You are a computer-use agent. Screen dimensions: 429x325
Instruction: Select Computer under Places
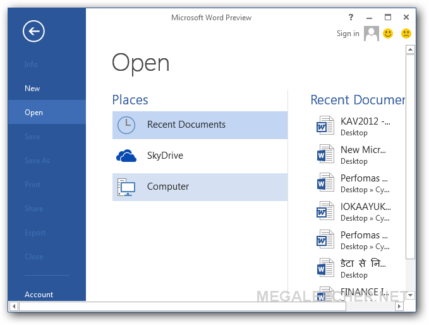pos(200,187)
